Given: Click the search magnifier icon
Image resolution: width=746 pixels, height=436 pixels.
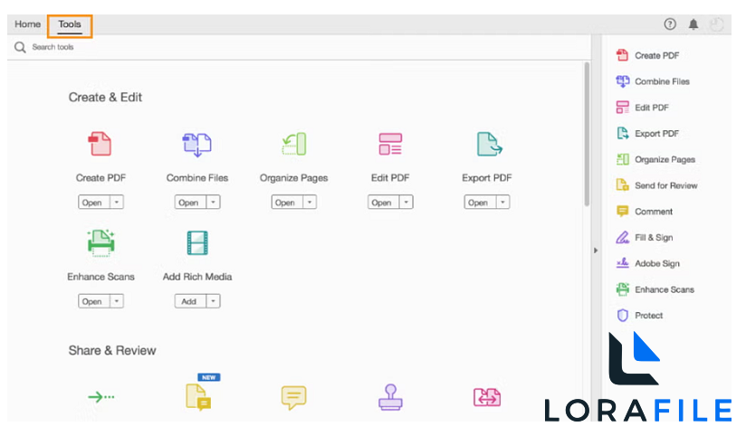Looking at the screenshot, I should point(20,47).
